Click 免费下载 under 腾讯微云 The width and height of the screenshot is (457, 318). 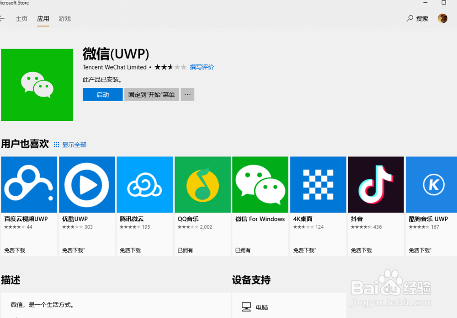[x=130, y=250]
